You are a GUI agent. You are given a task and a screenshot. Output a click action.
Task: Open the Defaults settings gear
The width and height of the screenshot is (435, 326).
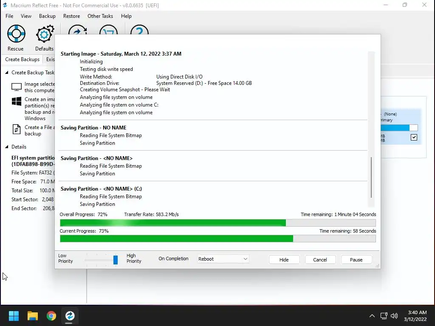pyautogui.click(x=45, y=38)
